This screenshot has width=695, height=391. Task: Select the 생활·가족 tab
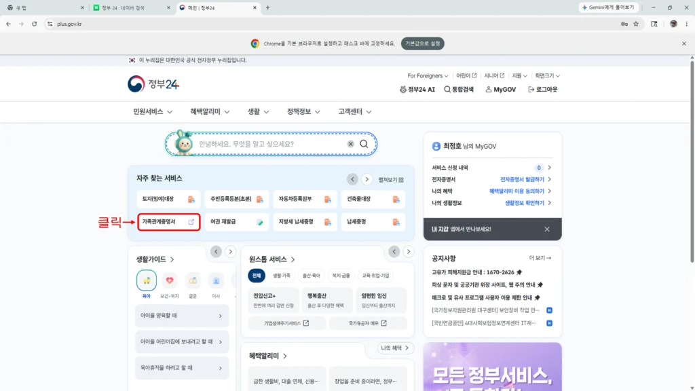[282, 276]
